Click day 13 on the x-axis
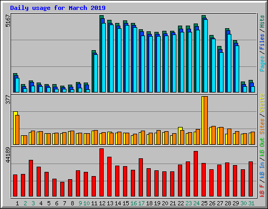The width and height of the screenshot is (268, 209). [110, 203]
